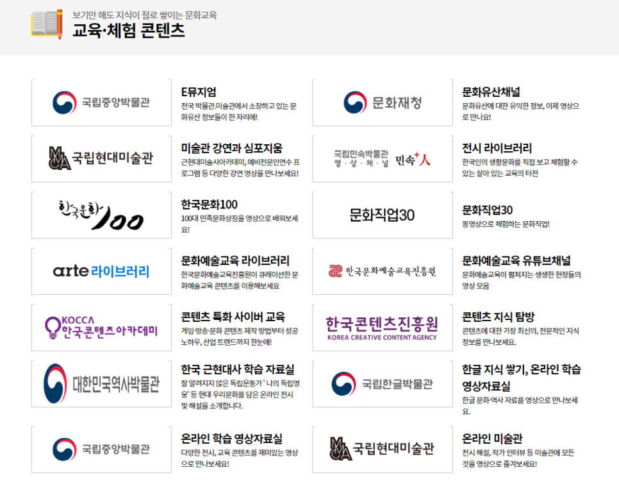
Task: Select 한글 지식 쌓기, 온라인 학습 영상자료실 title
Action: [x=522, y=378]
